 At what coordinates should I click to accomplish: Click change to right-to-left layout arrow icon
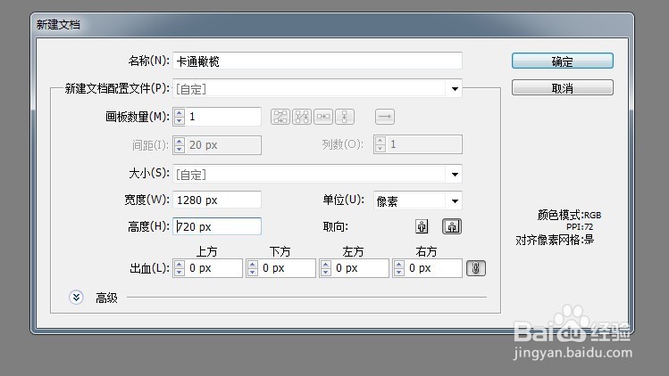coord(385,117)
